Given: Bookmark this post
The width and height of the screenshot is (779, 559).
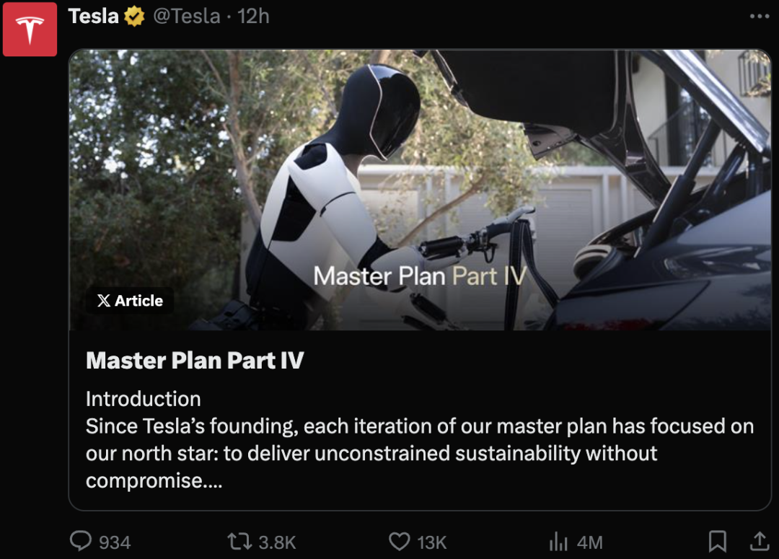Looking at the screenshot, I should 717,541.
